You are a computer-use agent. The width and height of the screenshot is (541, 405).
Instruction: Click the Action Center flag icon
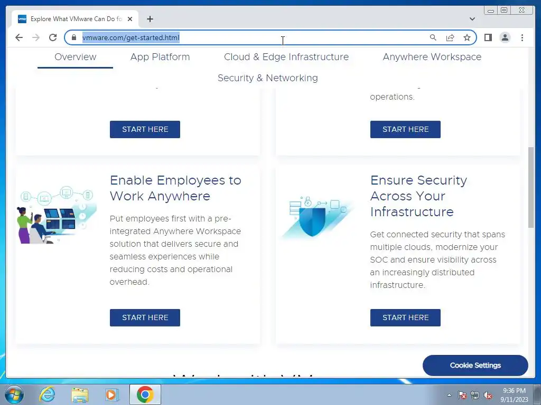coord(462,395)
